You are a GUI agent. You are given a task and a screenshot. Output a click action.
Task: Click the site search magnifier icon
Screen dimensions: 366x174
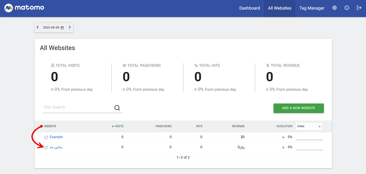pyautogui.click(x=117, y=107)
